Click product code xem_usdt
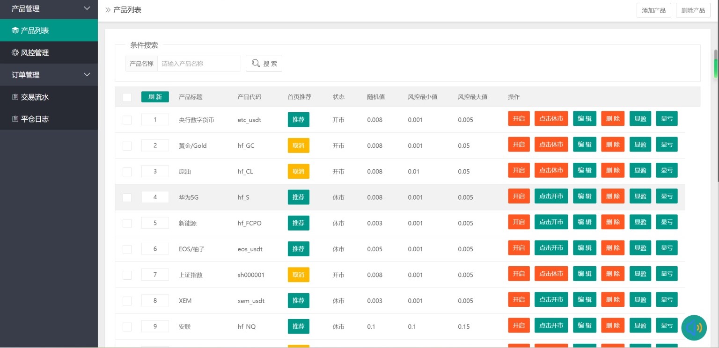This screenshot has width=719, height=348. tap(251, 301)
